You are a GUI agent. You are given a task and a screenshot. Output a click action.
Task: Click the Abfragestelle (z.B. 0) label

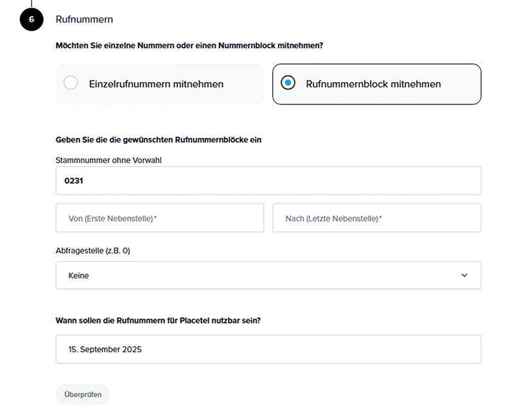point(92,251)
